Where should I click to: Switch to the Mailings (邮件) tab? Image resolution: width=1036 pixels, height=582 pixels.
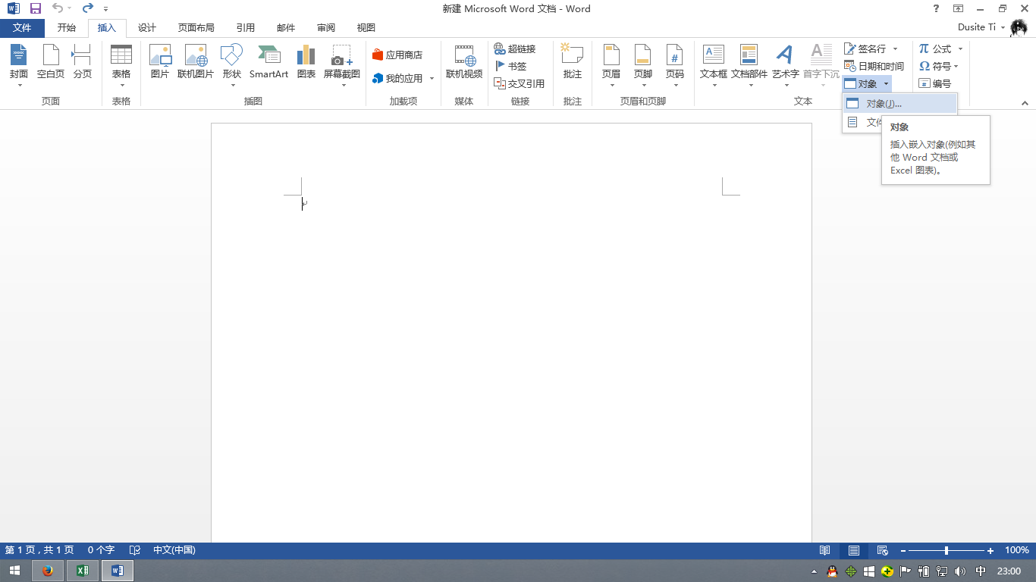pos(286,28)
